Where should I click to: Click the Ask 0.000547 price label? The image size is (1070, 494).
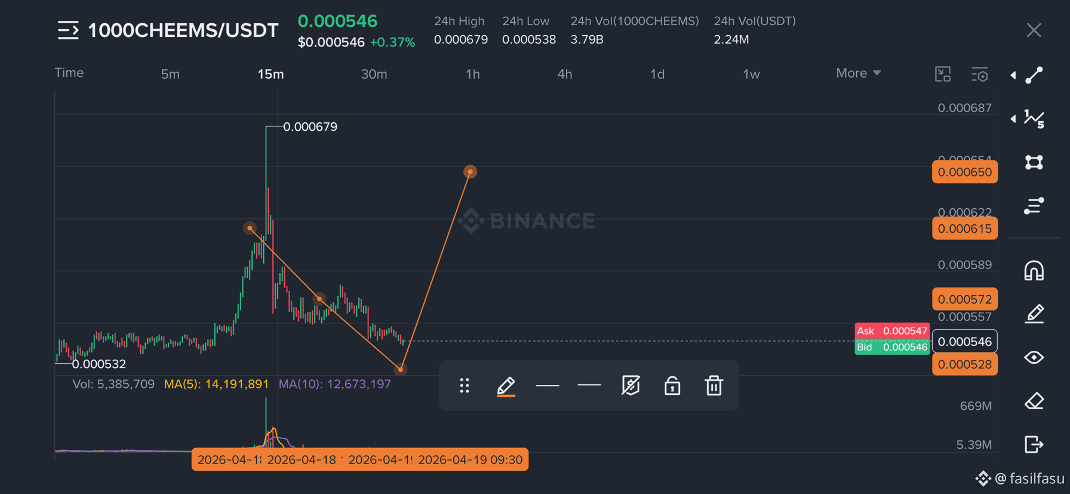click(x=892, y=331)
